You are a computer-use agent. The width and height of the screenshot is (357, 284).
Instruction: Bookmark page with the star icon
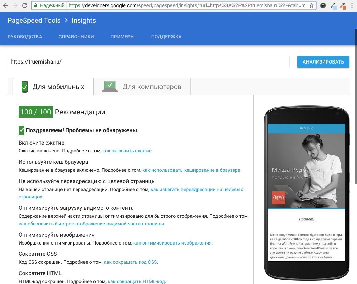tap(311, 5)
